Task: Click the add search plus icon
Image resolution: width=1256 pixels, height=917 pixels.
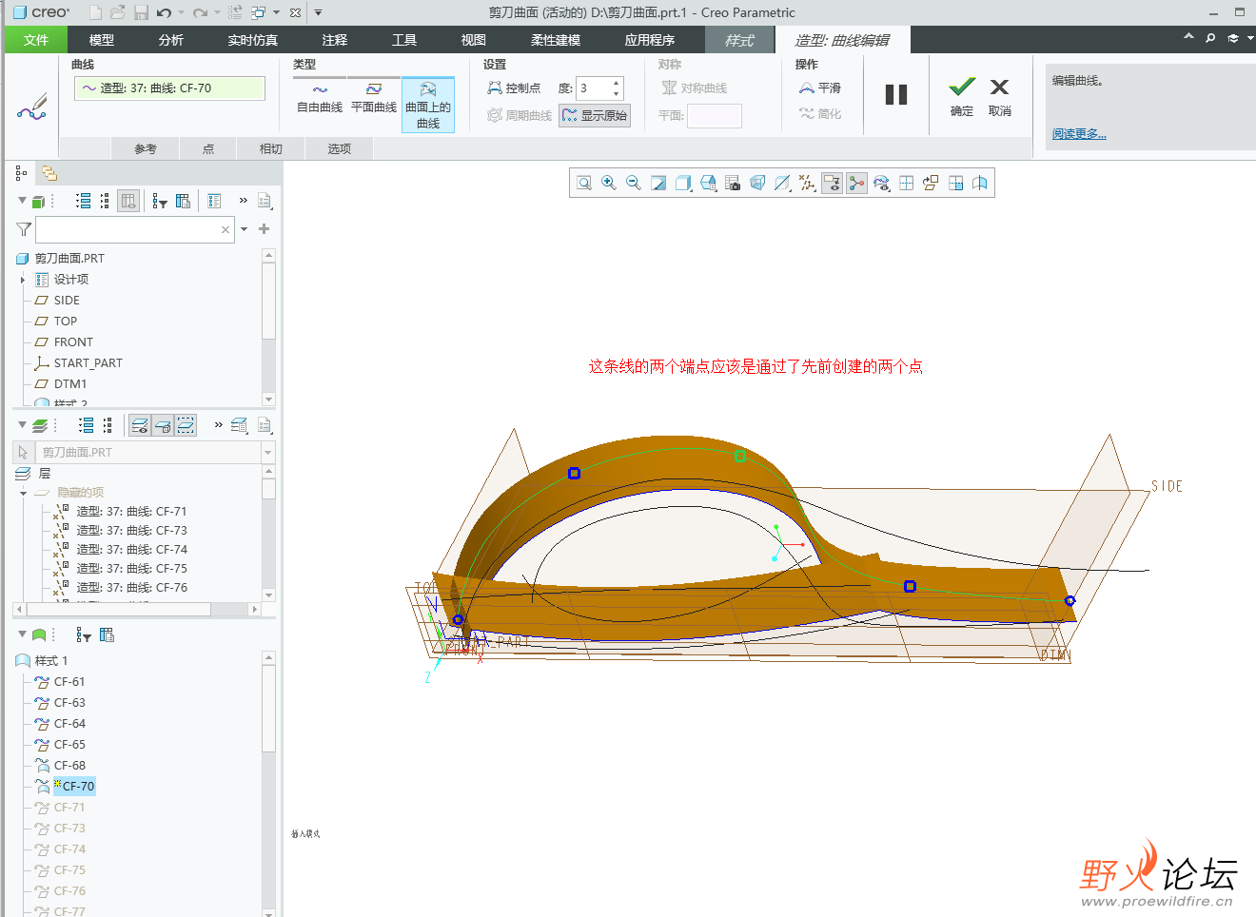Action: tap(265, 229)
